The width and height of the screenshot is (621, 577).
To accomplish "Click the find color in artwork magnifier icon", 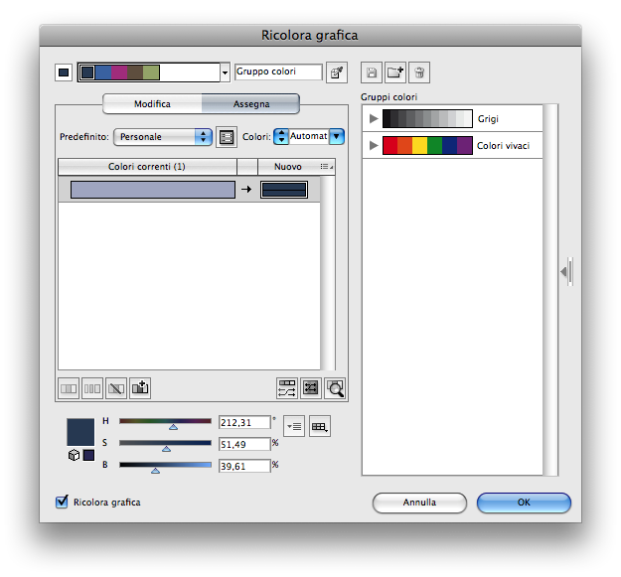I will pos(335,388).
